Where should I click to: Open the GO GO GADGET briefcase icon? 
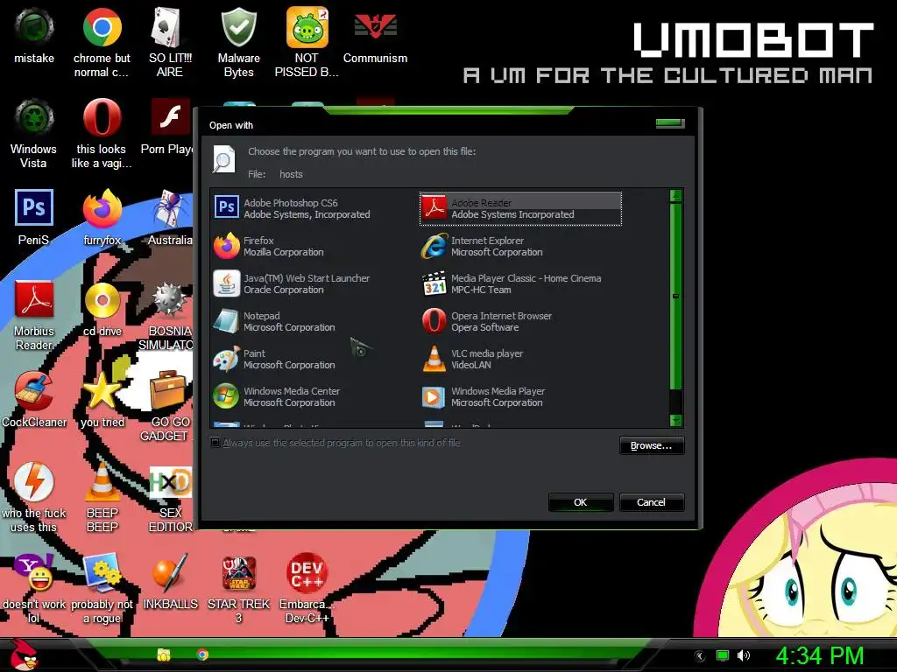point(167,406)
